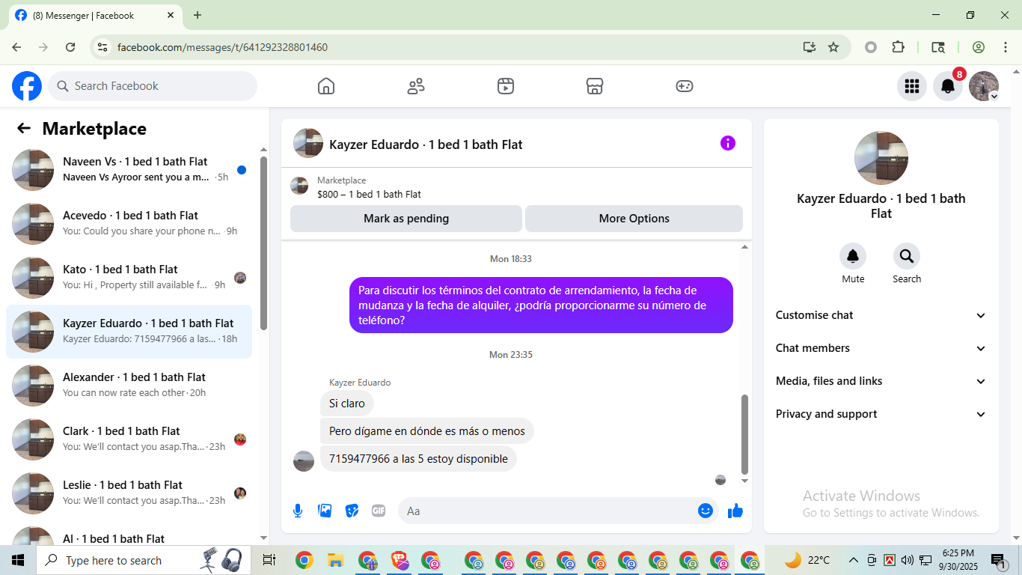Click the Mute bell icon in chat details
The image size is (1022, 575).
click(853, 257)
